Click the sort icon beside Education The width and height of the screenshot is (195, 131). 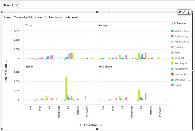coord(80,125)
